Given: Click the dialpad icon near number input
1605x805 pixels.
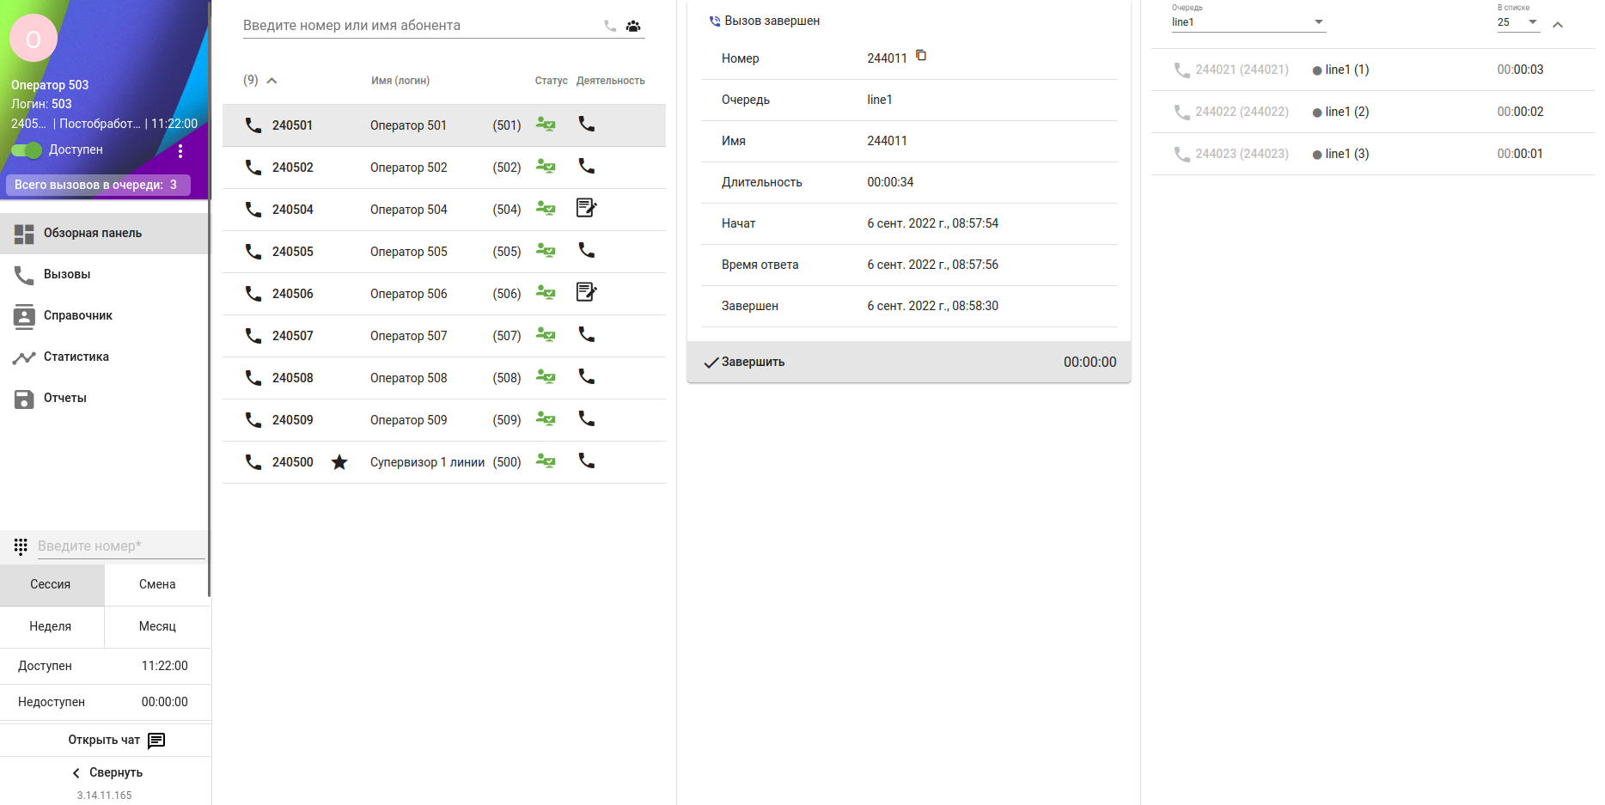Looking at the screenshot, I should (21, 546).
